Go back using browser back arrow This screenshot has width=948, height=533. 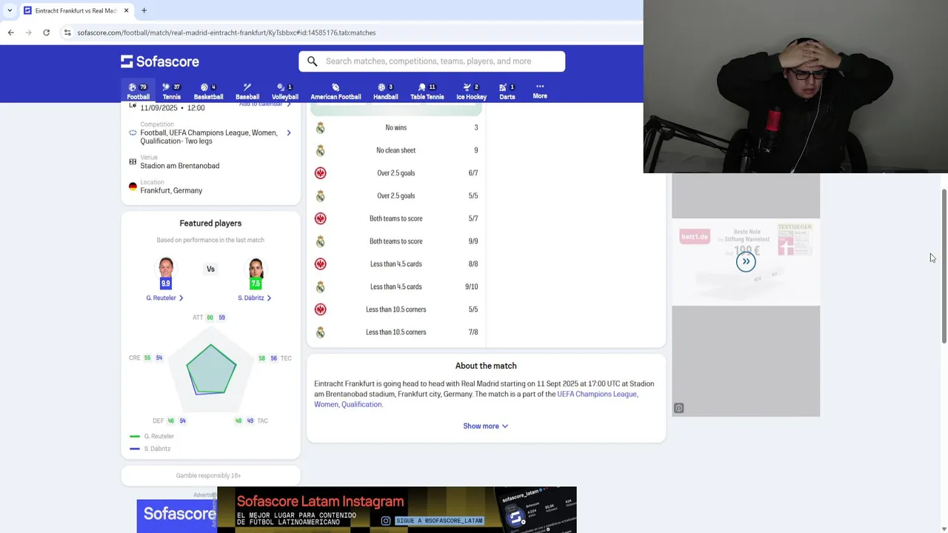pos(10,33)
